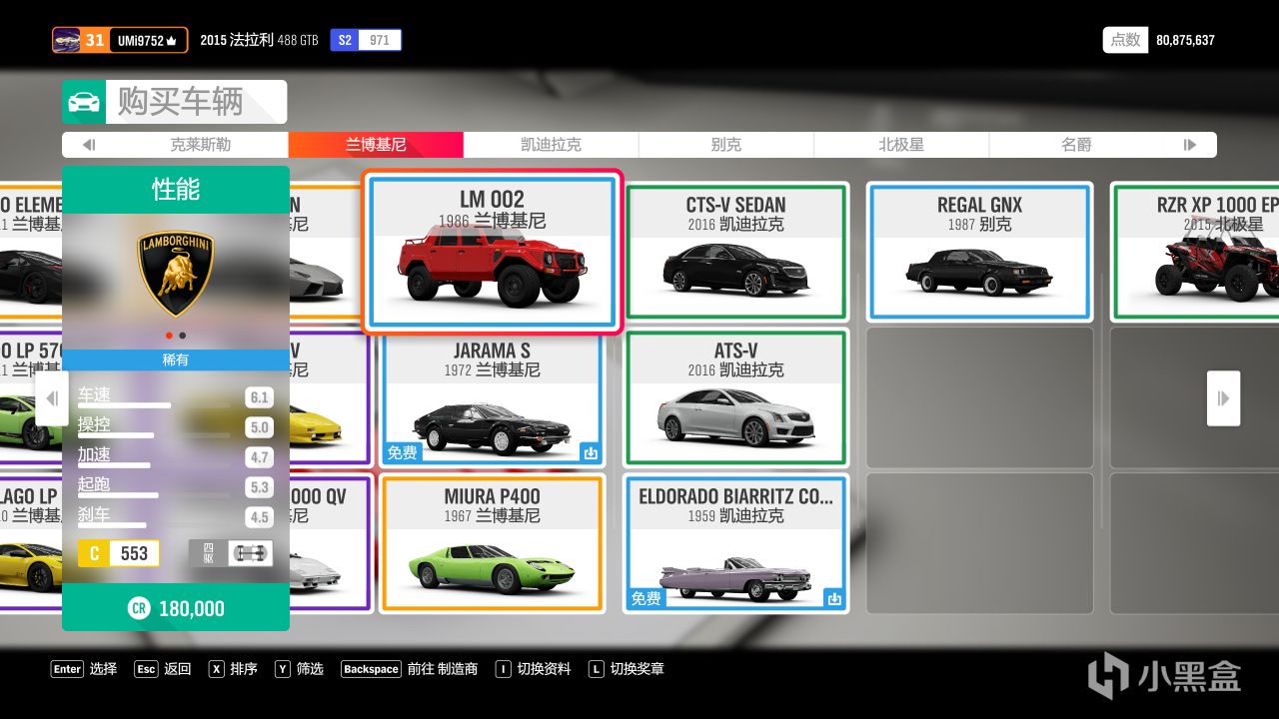Click the 点数 label
This screenshot has width=1279, height=719.
pos(1126,40)
